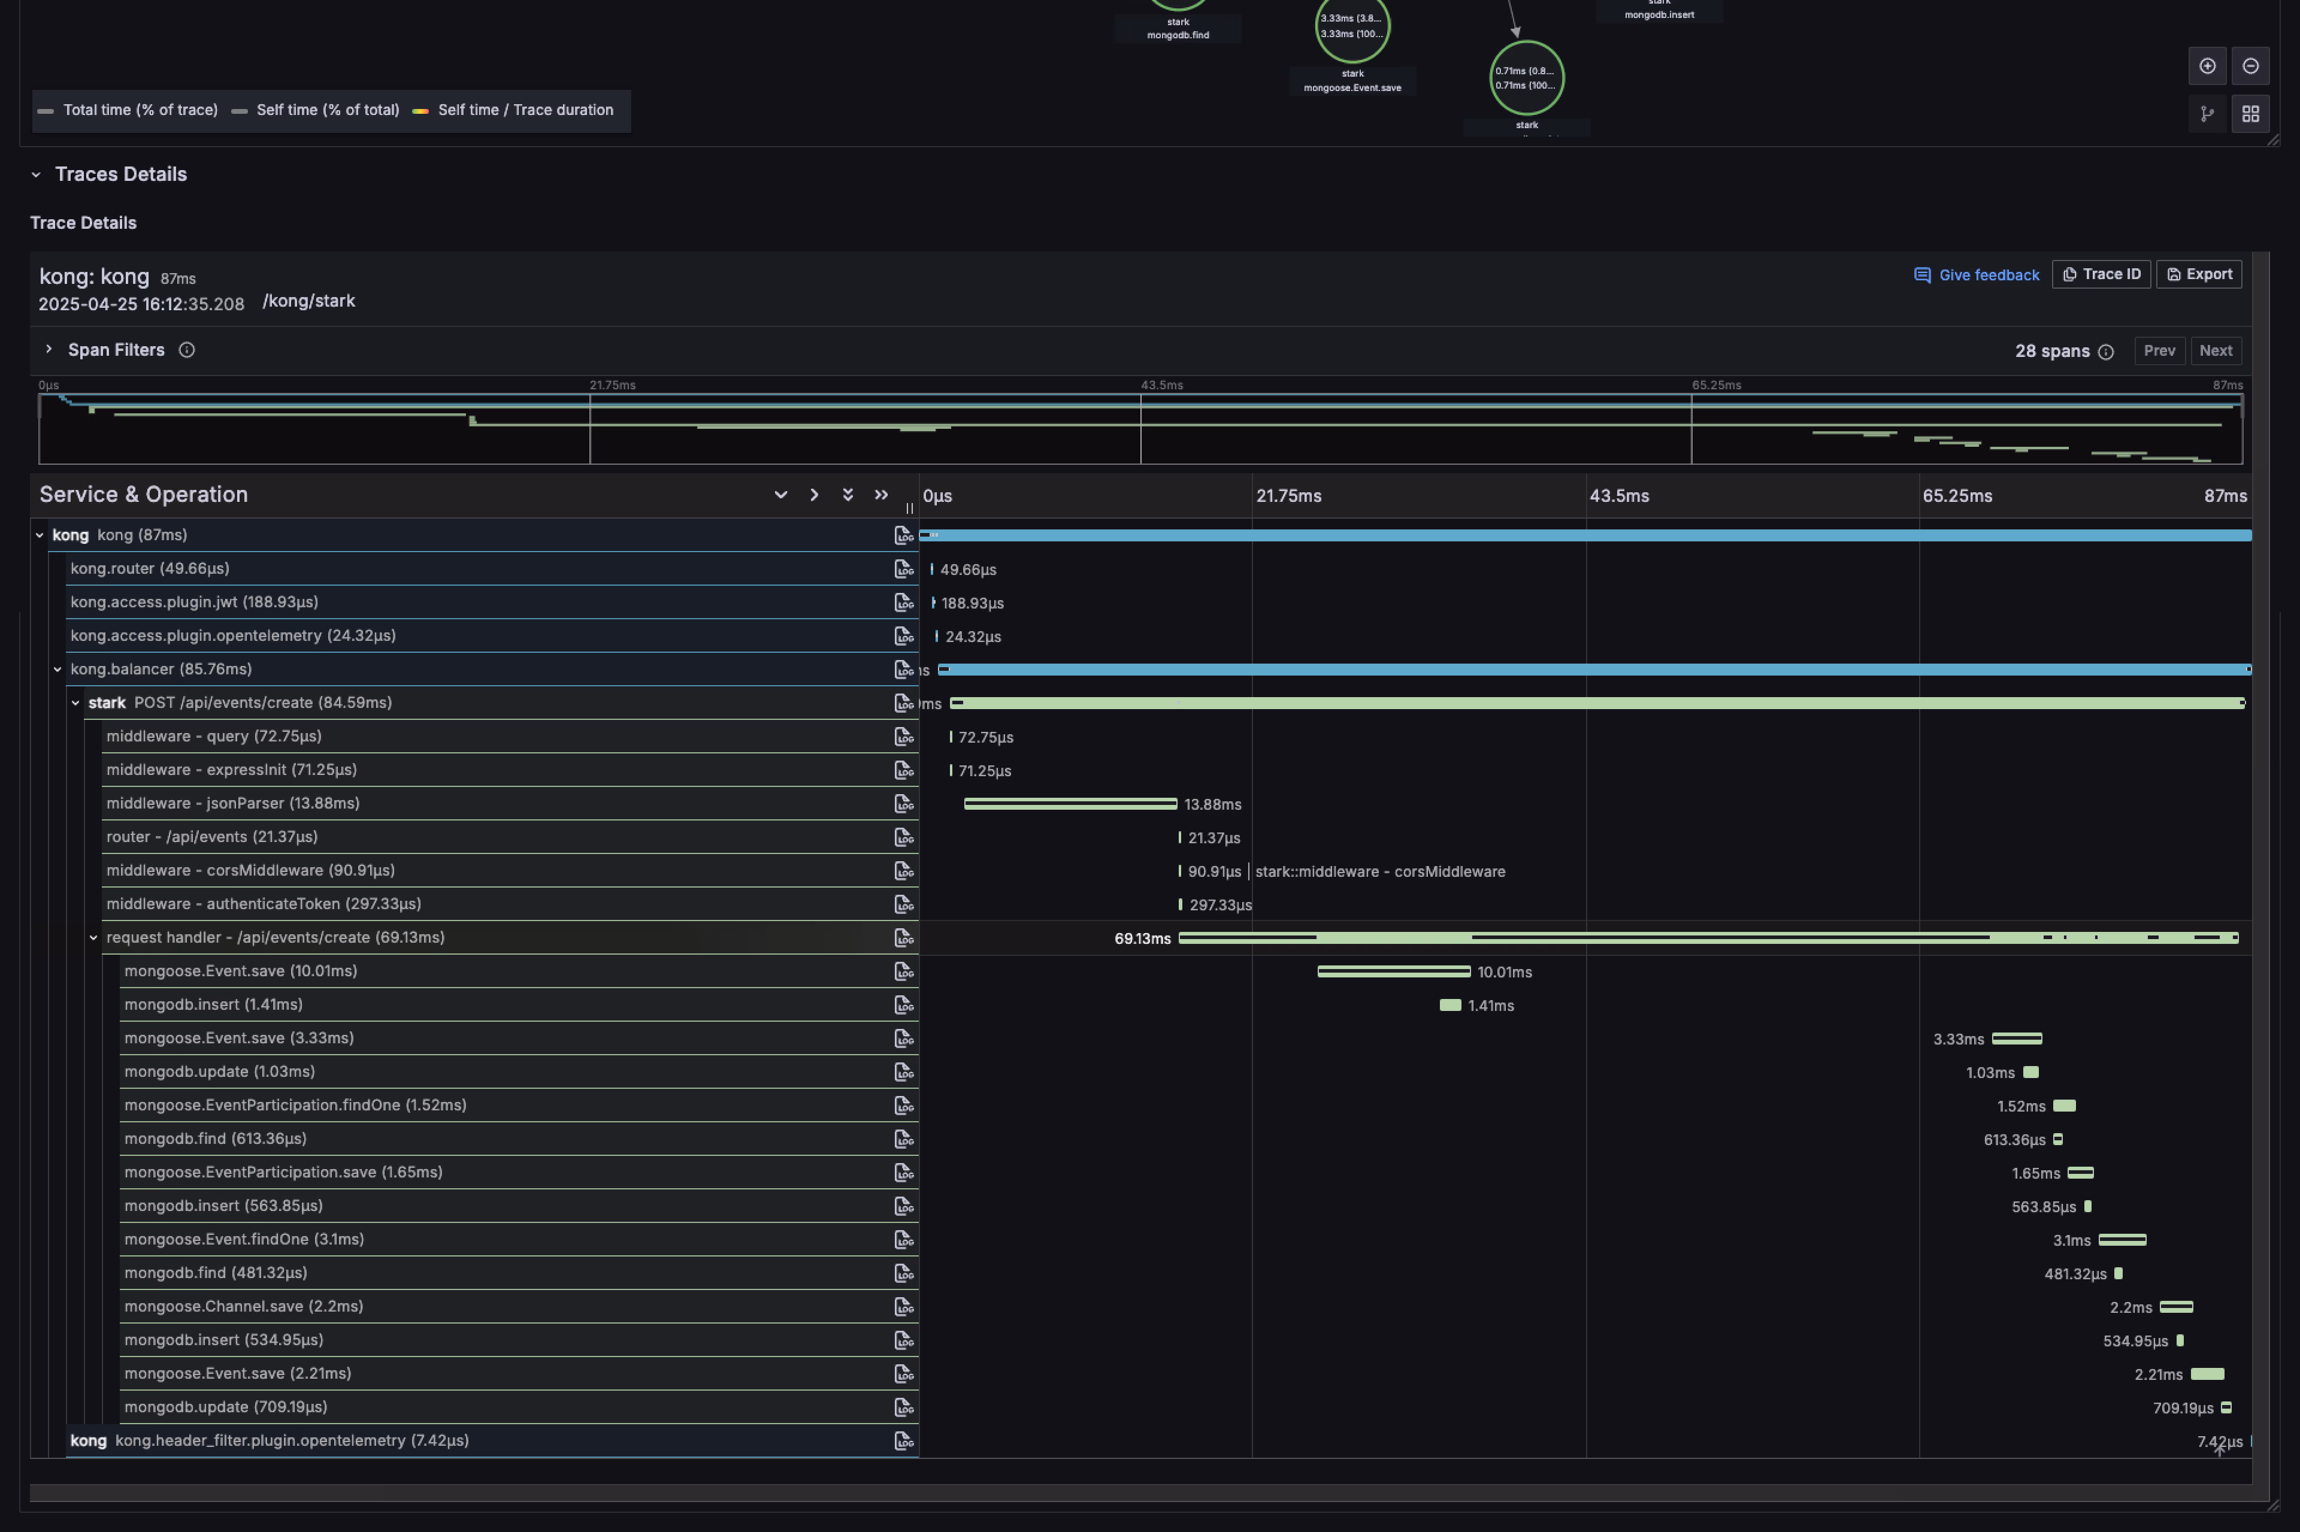Collapse the Traces Details section
2300x1532 pixels.
pos(36,175)
